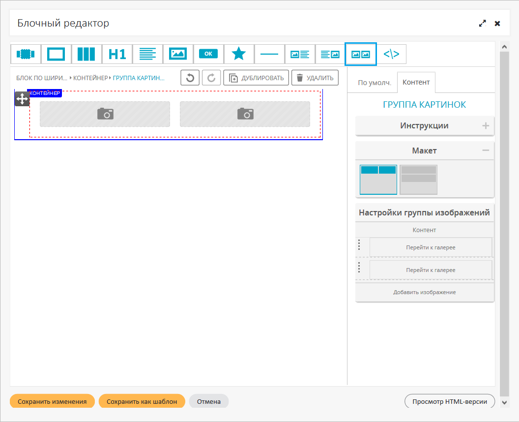Click Добавить изображение button
This screenshot has height=422, width=519.
coord(425,292)
